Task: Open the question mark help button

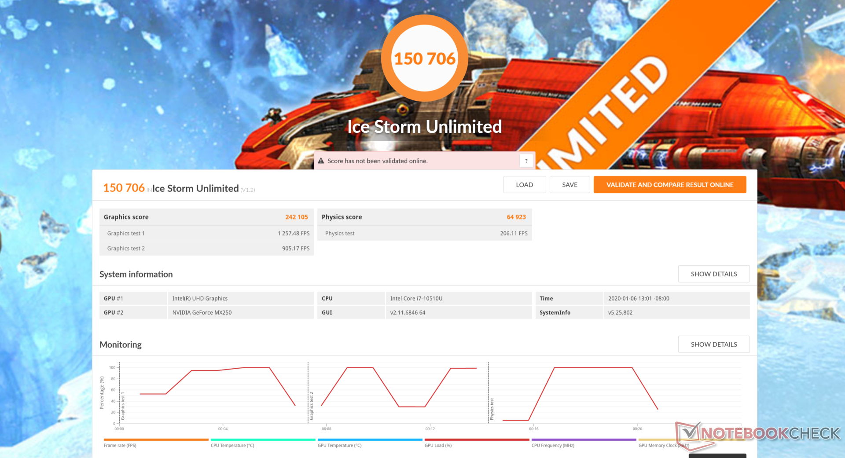Action: click(526, 161)
